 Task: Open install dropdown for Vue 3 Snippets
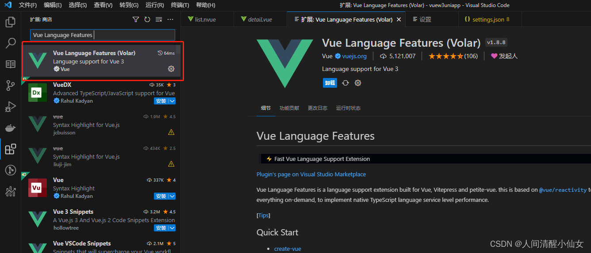pyautogui.click(x=172, y=228)
